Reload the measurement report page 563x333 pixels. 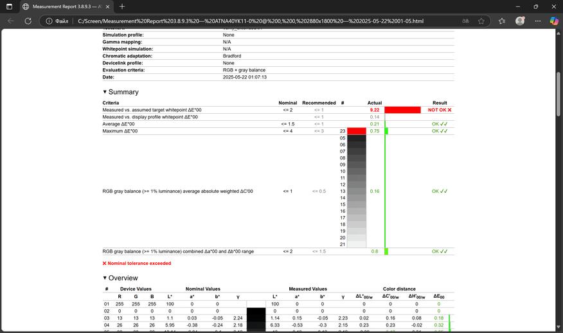[x=28, y=21]
